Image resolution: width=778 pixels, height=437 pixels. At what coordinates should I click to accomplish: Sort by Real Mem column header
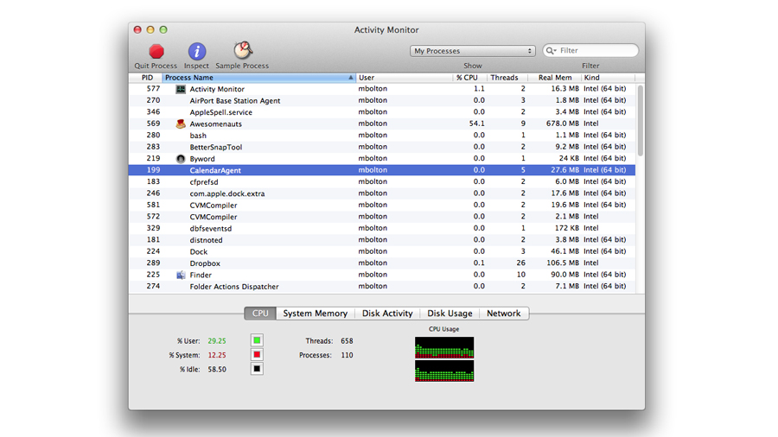[x=554, y=78]
